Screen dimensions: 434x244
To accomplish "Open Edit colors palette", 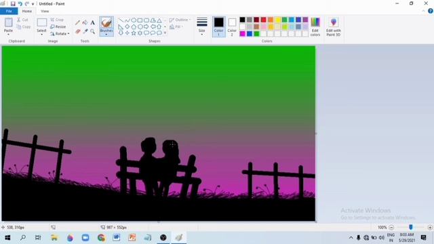I will coord(315,27).
